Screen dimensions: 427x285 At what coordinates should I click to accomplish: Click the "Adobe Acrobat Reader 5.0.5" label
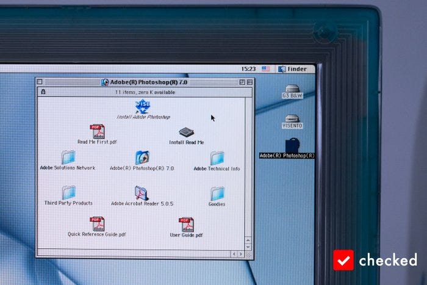(x=142, y=204)
